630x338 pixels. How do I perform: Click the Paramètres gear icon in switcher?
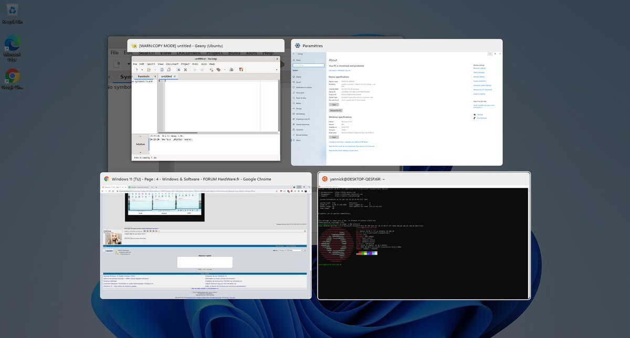point(298,46)
